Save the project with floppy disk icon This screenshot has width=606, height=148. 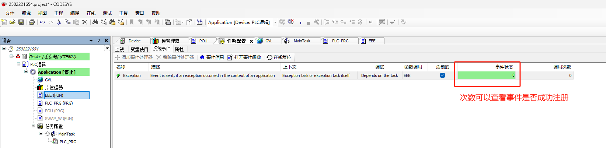[x=21, y=22]
